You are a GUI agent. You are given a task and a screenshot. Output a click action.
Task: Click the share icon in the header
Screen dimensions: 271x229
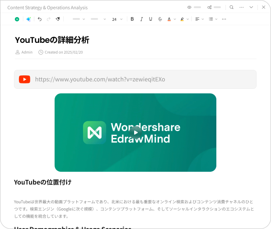click(210, 7)
